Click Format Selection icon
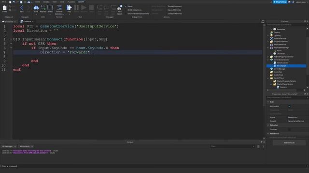Viewport: 309px width, 173px height. point(59,8)
